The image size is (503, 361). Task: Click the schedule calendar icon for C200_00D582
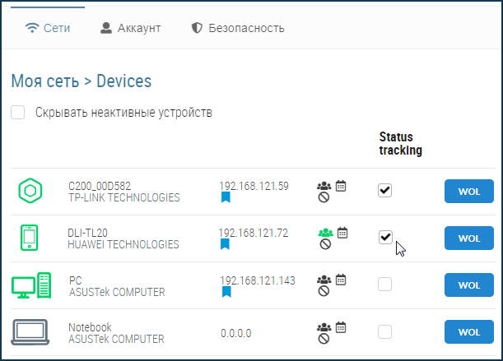point(341,186)
